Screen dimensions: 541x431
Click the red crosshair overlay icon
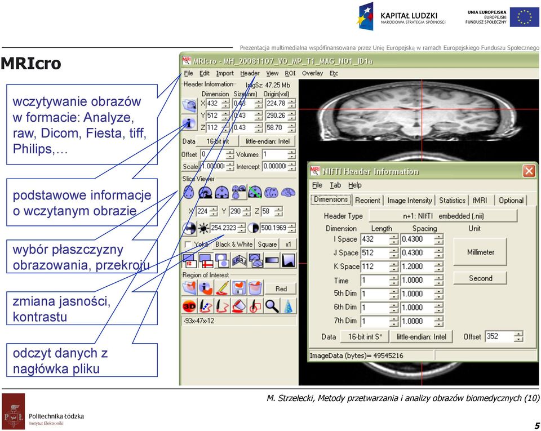[206, 261]
